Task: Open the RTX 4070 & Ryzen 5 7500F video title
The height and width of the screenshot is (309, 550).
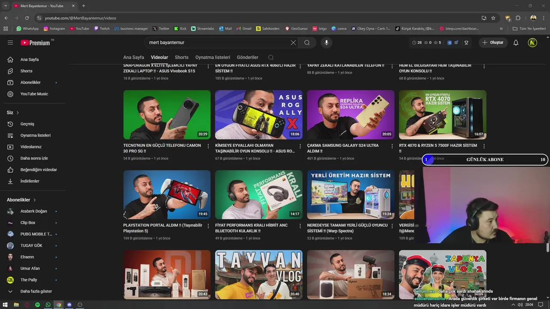Action: (438, 148)
